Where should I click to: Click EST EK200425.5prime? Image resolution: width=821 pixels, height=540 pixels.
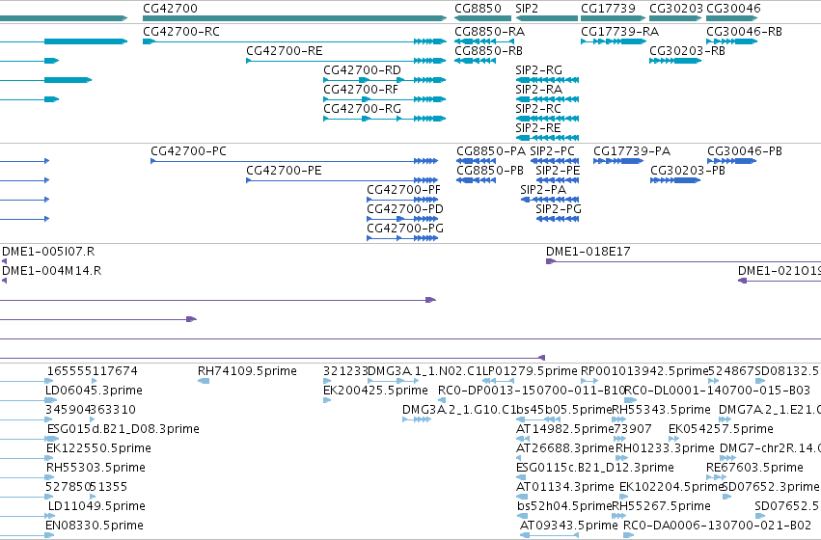(x=375, y=391)
